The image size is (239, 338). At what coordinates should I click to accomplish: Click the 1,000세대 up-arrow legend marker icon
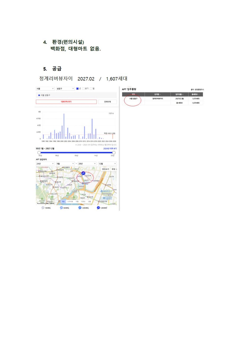(x=98, y=208)
